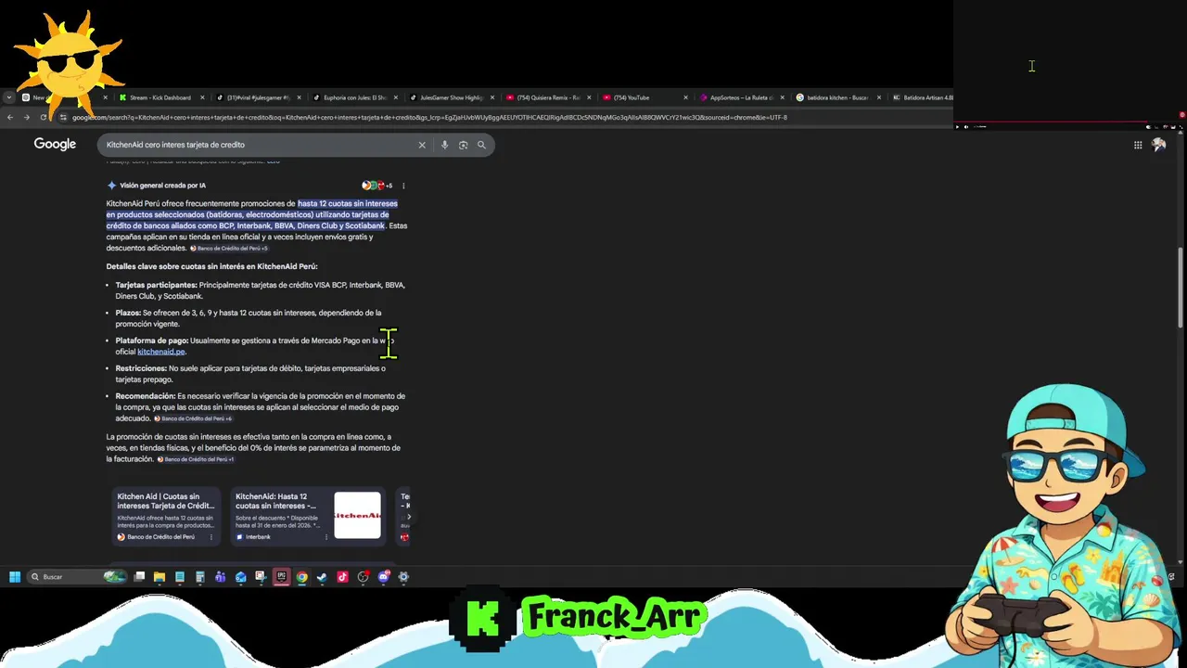Open Microsoft Teams taskbar icon
The width and height of the screenshot is (1187, 668).
[220, 577]
